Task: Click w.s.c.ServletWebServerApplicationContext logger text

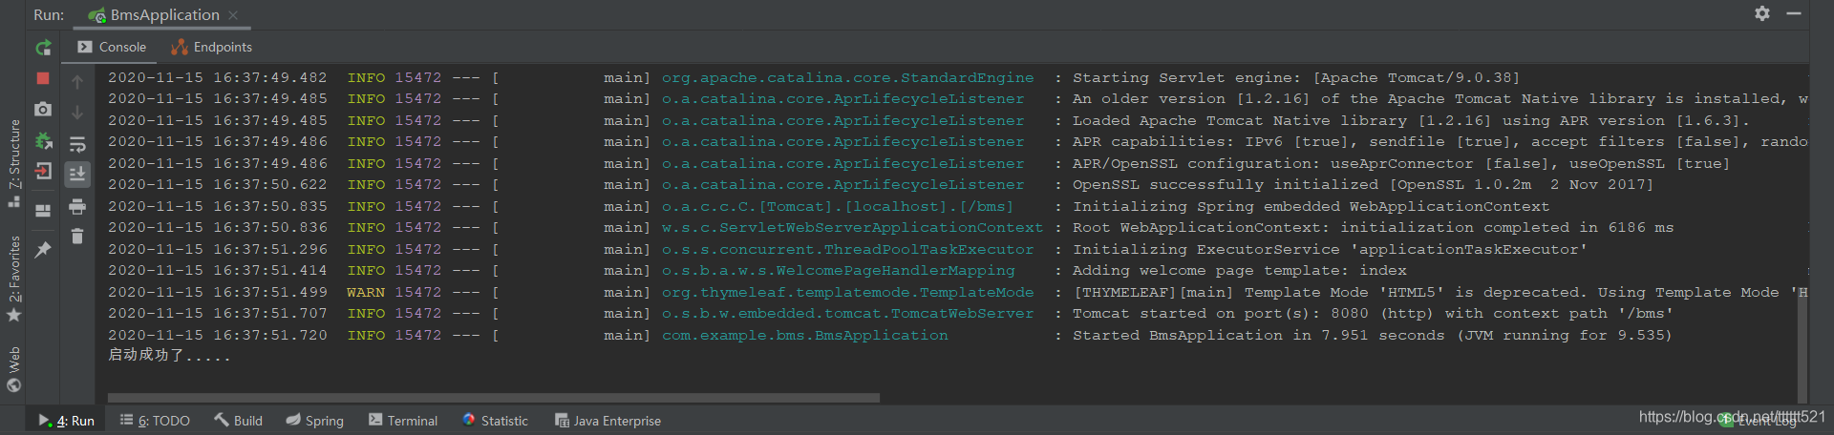Action: [x=852, y=228]
